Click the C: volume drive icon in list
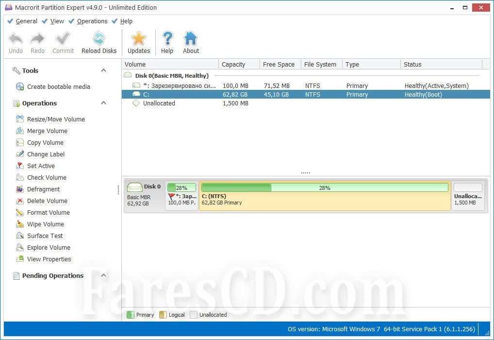The width and height of the screenshot is (494, 340). 136,94
